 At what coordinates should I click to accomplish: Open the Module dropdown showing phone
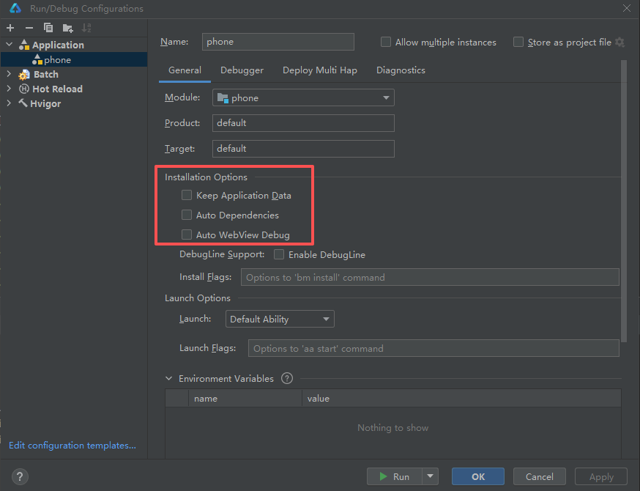point(303,98)
